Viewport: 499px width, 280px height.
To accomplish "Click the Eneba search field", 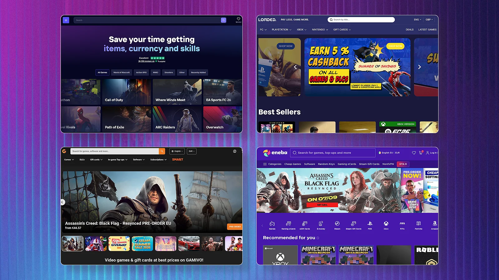I will 333,153.
